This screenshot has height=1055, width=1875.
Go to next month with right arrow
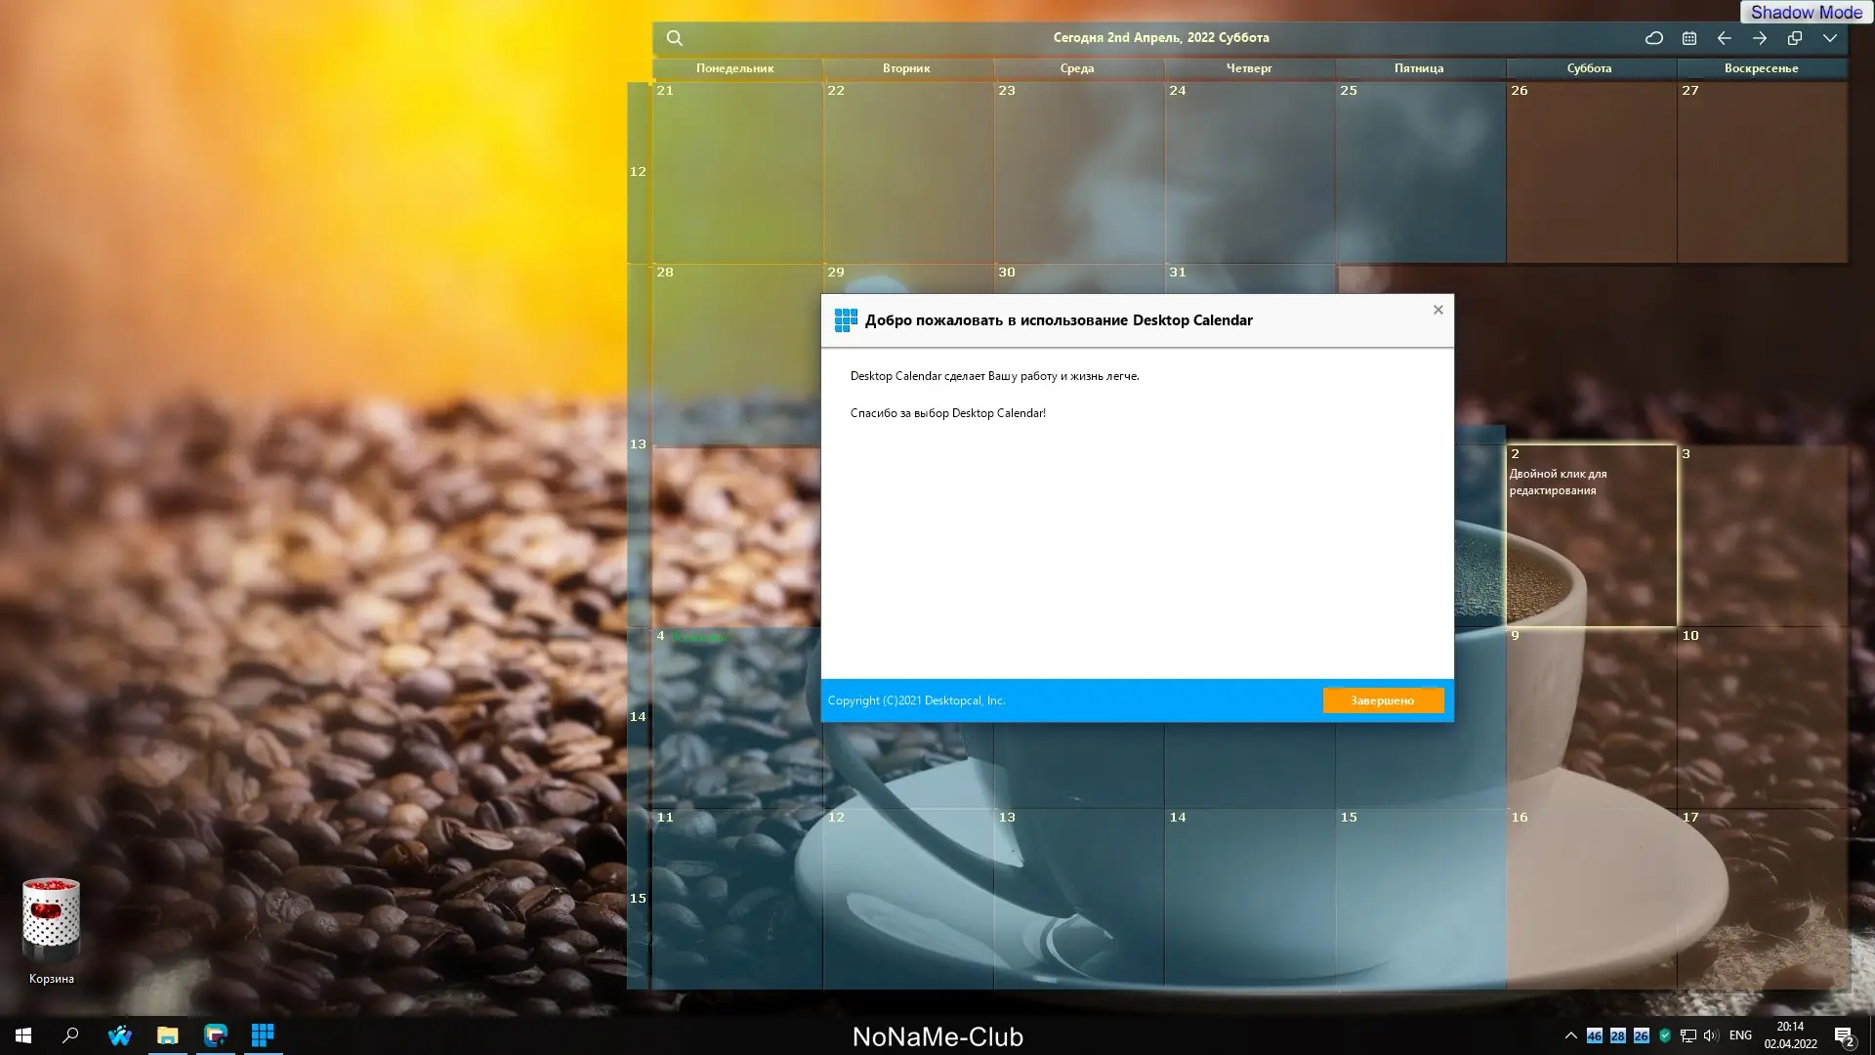click(1759, 38)
